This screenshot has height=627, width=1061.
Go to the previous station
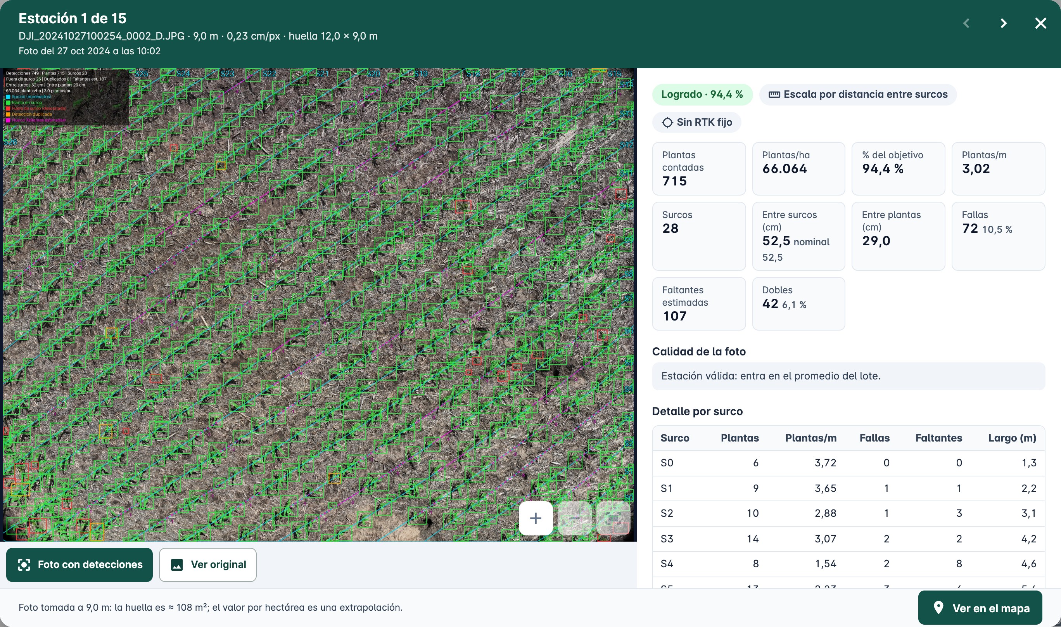click(966, 23)
